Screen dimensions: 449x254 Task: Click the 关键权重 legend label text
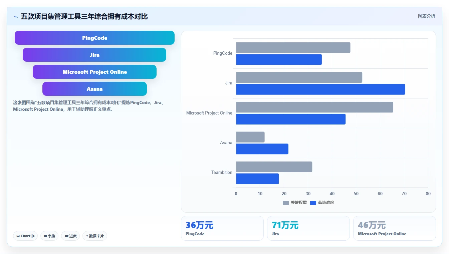click(299, 203)
